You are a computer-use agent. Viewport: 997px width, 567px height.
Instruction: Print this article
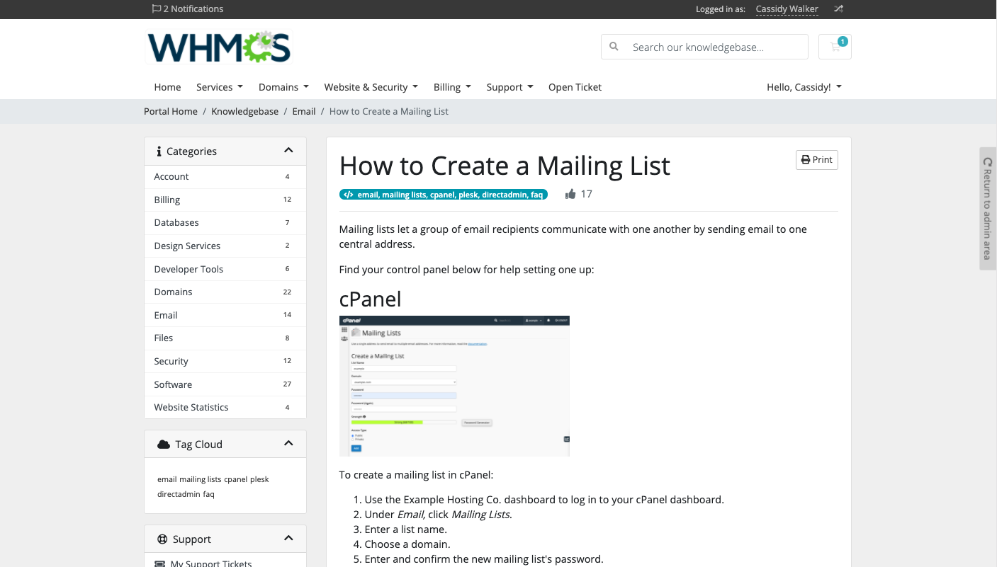tap(816, 160)
